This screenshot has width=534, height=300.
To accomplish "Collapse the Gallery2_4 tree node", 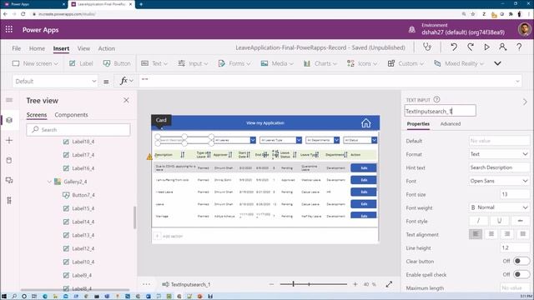I will tap(49, 182).
